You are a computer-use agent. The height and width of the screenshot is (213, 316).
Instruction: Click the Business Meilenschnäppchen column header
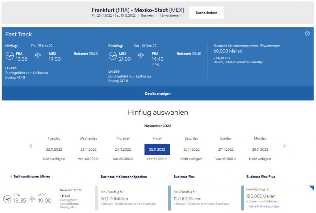(124, 177)
